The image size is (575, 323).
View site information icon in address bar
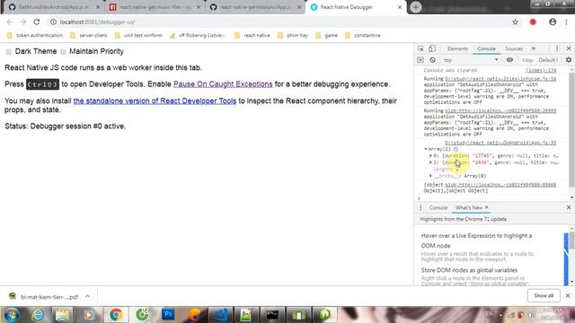click(53, 22)
